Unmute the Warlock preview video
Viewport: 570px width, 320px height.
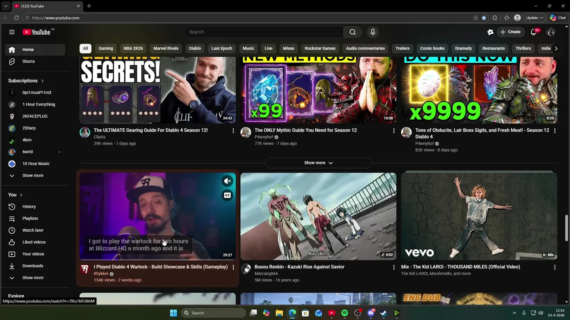(x=227, y=181)
